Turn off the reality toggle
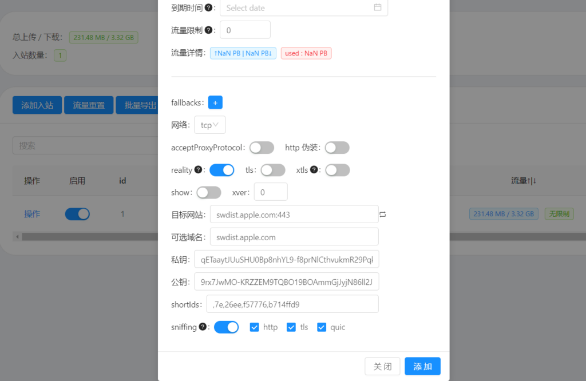Viewport: 586px width, 381px height. (221, 170)
